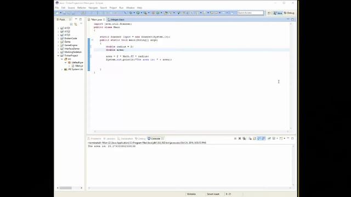Toggle Scroll Lock in Console toolbar
This screenshot has height=197, width=351.
click(x=254, y=138)
